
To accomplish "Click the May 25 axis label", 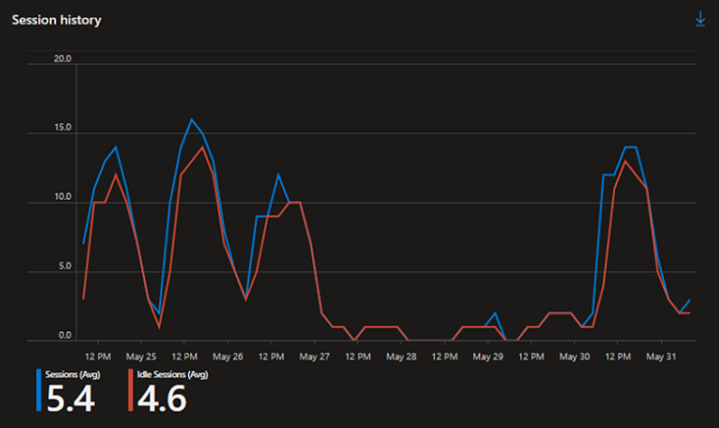I will tap(141, 357).
